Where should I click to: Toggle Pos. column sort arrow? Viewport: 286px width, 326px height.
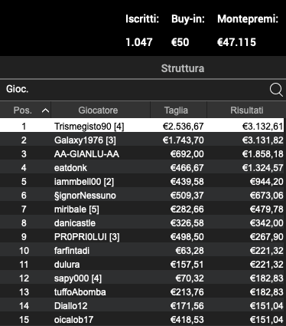click(x=45, y=110)
